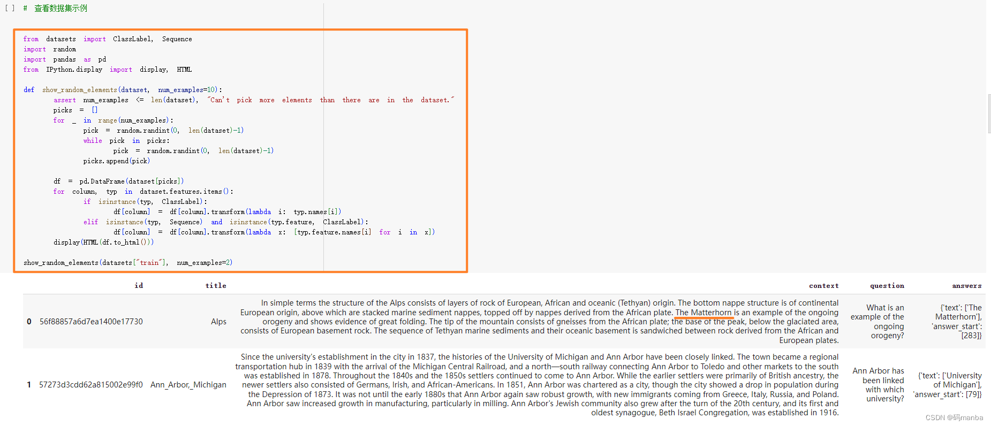Click the answers cell containing 'The Matterhorn'

[x=957, y=322]
